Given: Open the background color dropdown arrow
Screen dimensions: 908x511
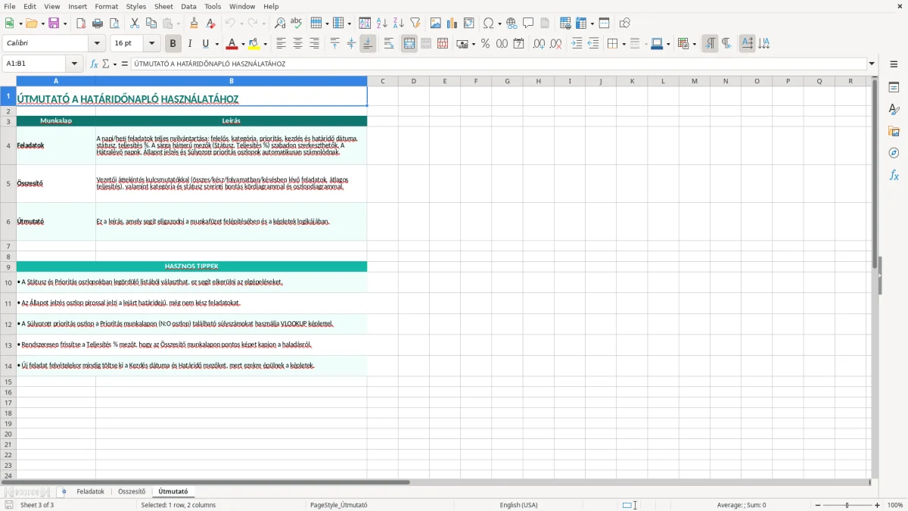Looking at the screenshot, I should [x=265, y=44].
